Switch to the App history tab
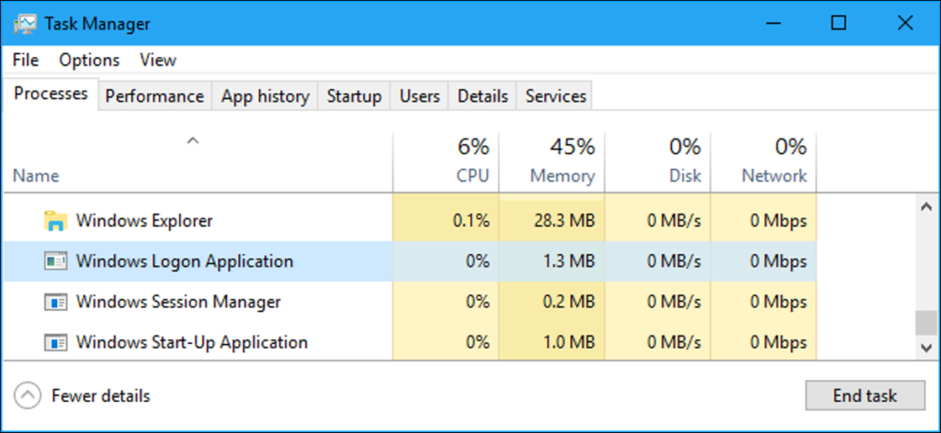941x433 pixels. [265, 96]
